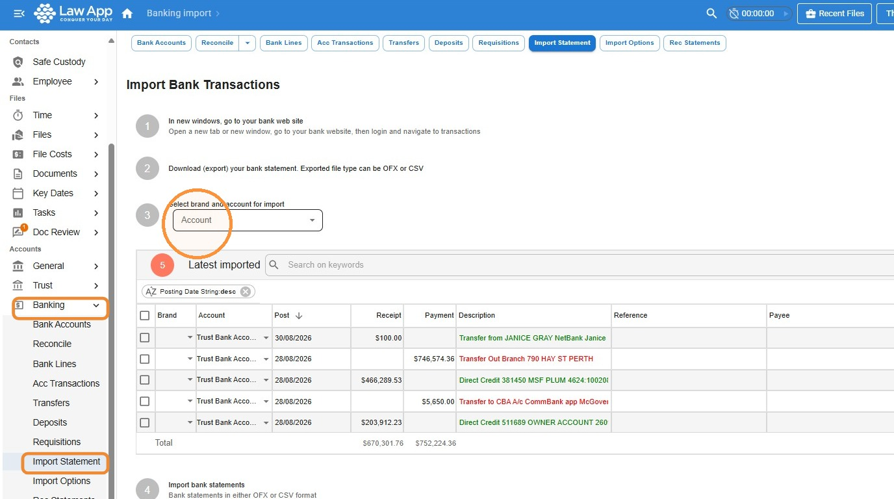Collapse the Banking sidebar section
This screenshot has width=894, height=499.
pyautogui.click(x=96, y=305)
